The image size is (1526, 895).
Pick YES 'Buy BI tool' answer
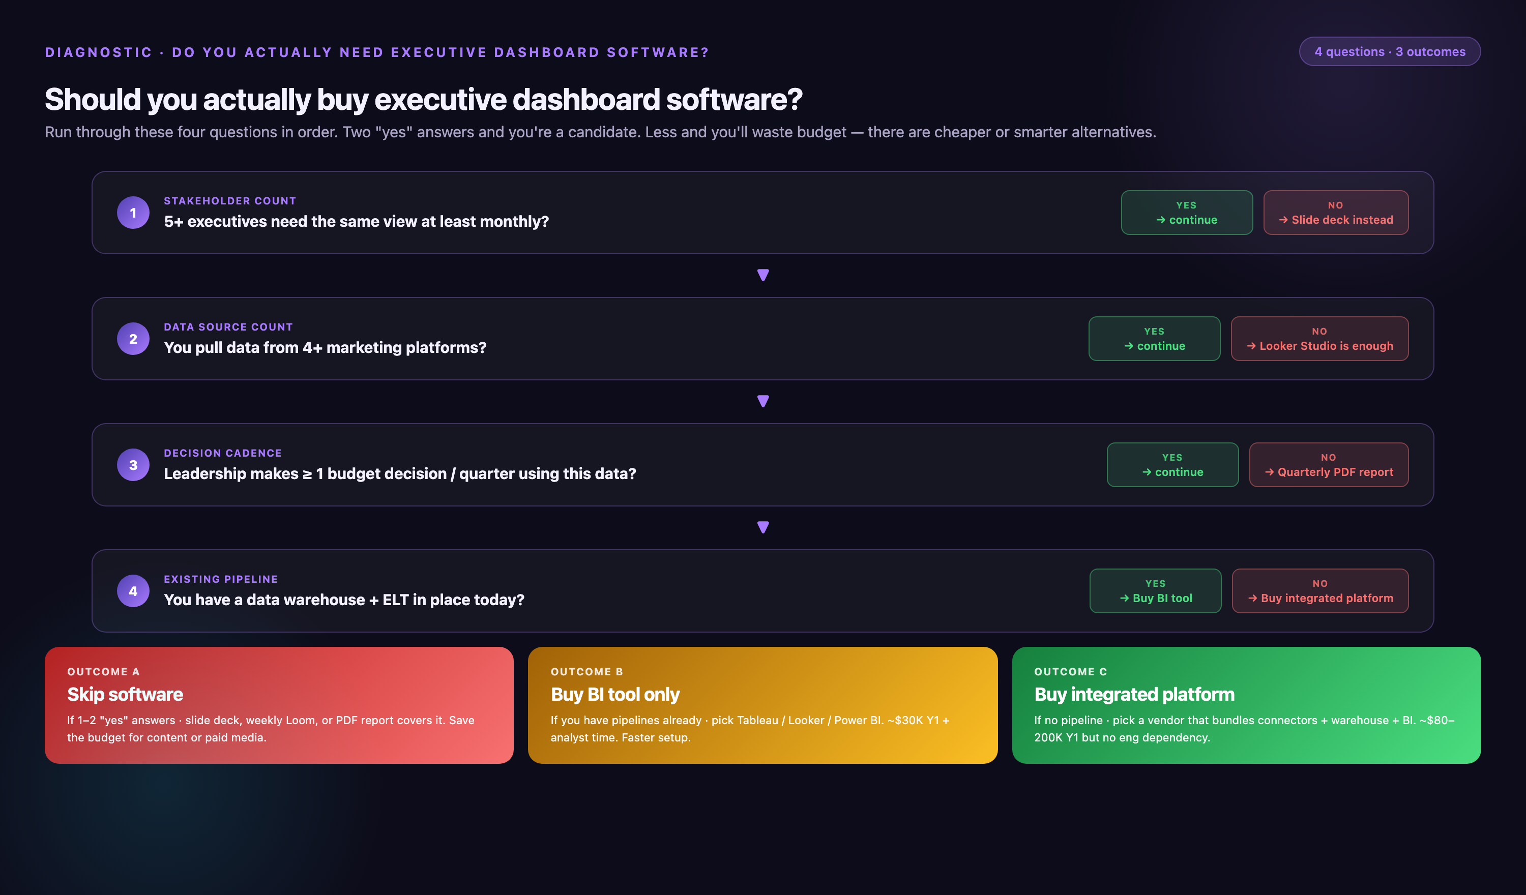point(1155,590)
